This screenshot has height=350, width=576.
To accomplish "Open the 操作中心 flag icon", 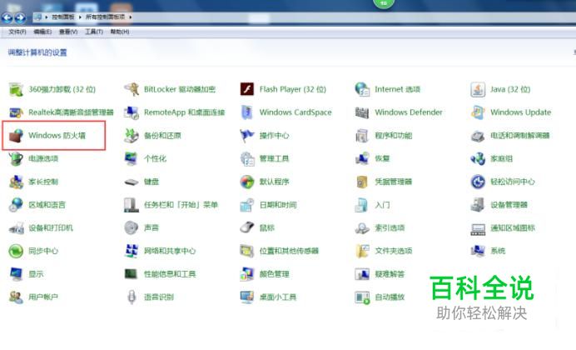I will 247,136.
